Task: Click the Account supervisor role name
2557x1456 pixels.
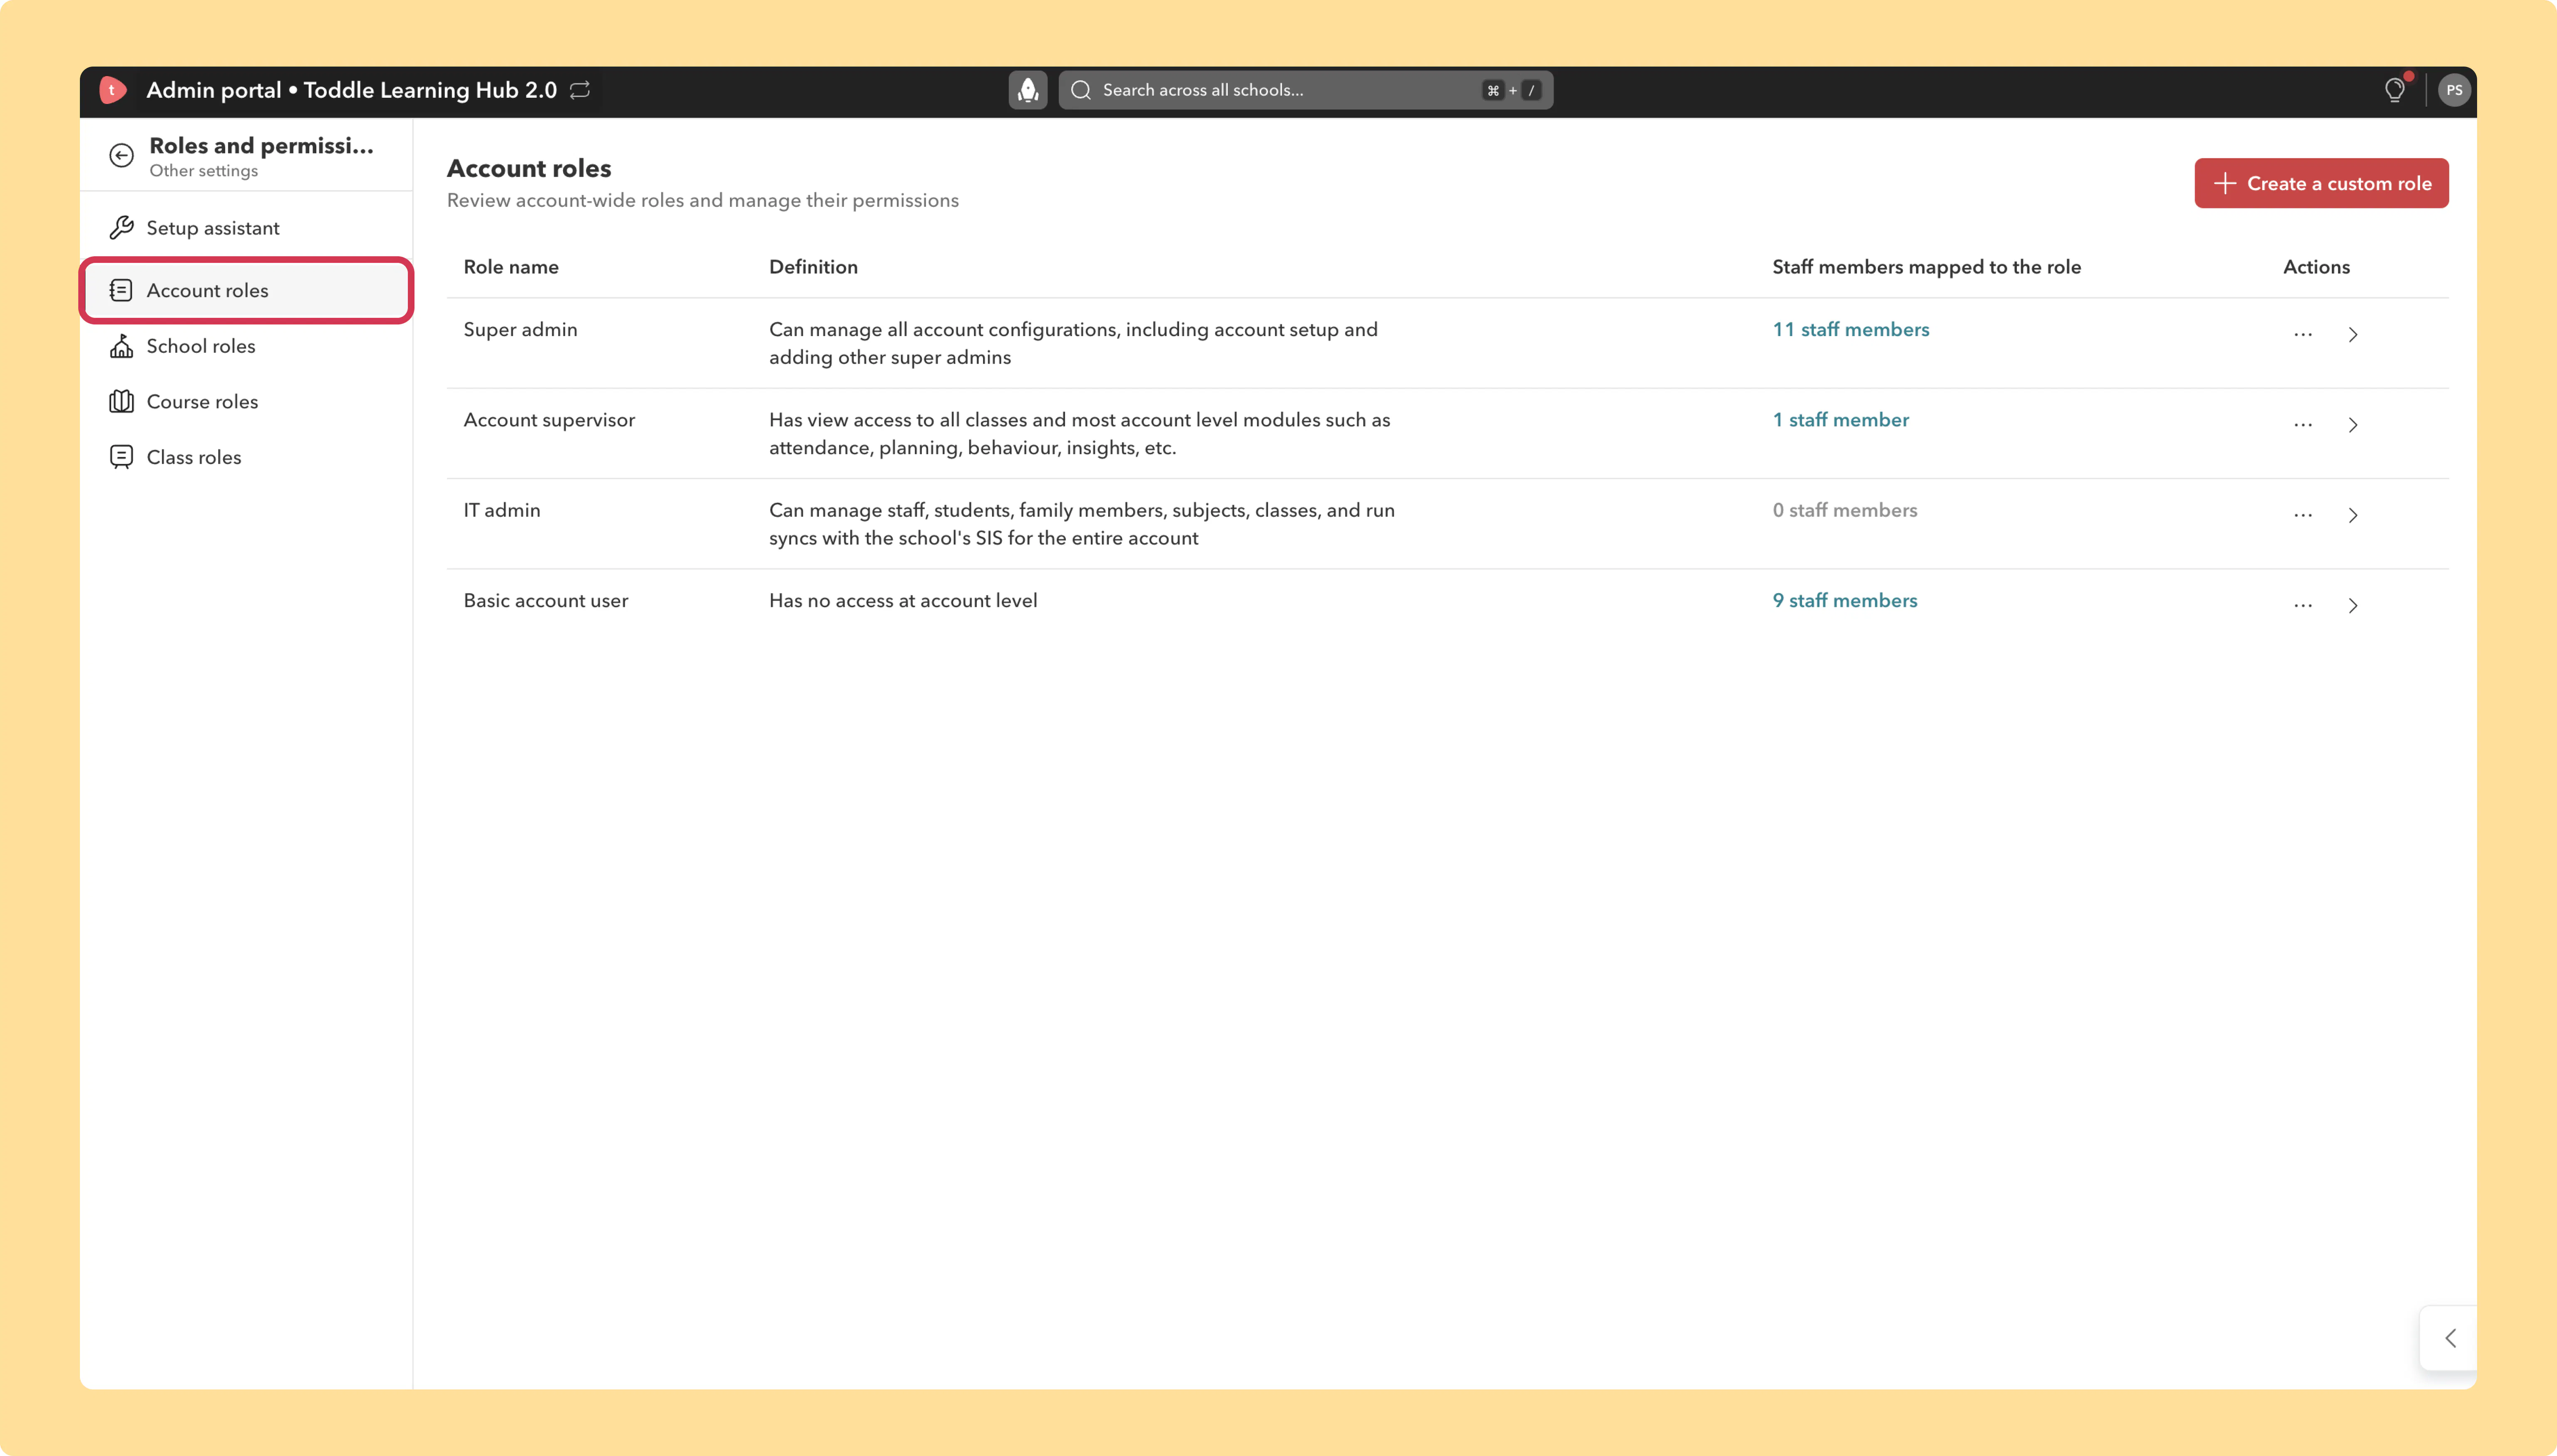Action: coord(549,420)
